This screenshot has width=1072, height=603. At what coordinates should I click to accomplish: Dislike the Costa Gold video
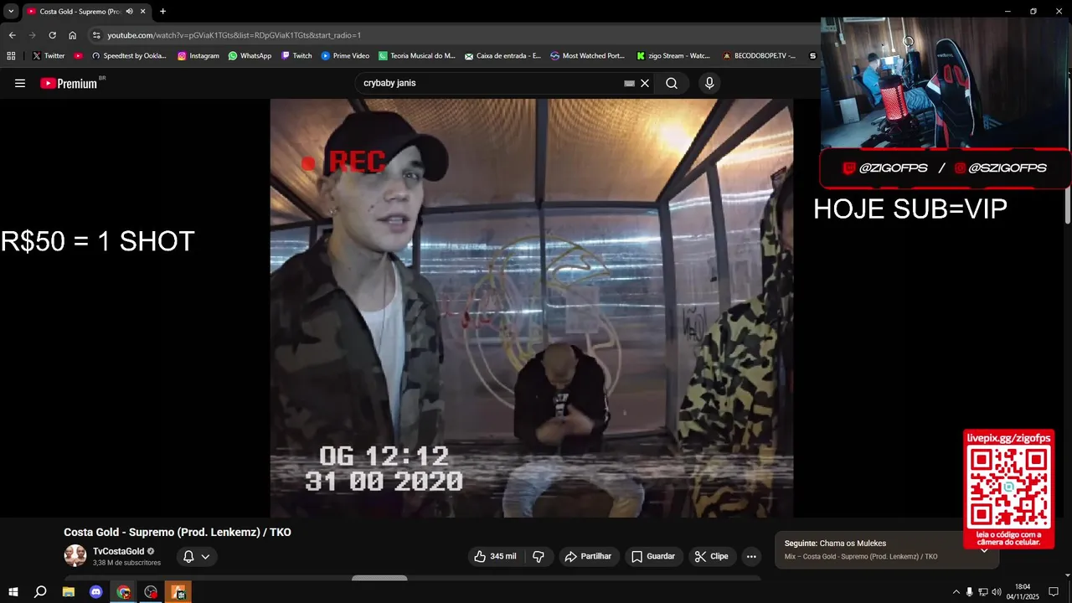[x=539, y=556]
